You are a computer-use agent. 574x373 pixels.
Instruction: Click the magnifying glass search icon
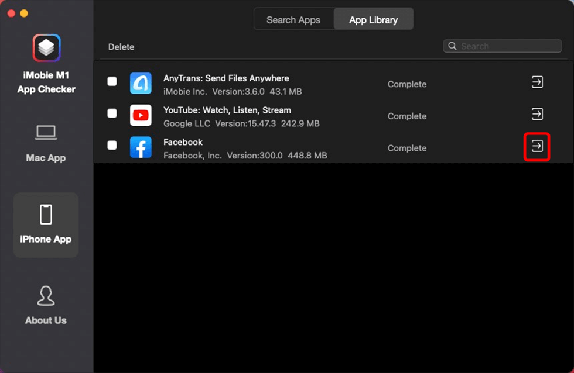(452, 46)
